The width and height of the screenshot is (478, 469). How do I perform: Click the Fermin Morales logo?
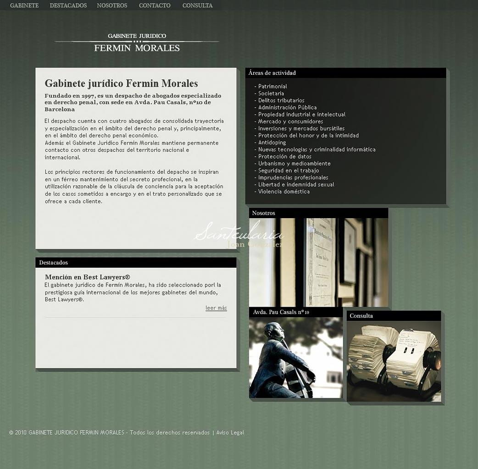coord(137,42)
